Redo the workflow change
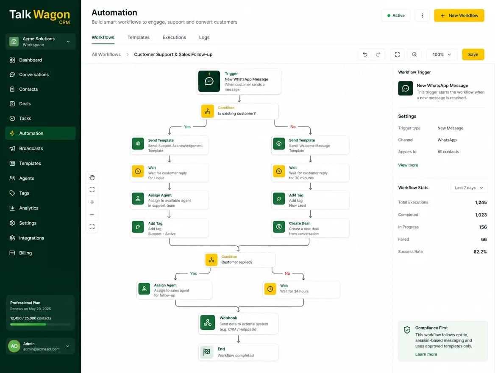The image size is (495, 373). point(378,54)
